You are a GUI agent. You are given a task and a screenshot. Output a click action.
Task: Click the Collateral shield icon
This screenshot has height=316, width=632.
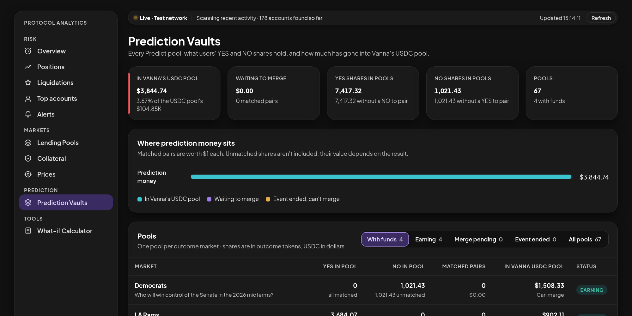[28, 159]
